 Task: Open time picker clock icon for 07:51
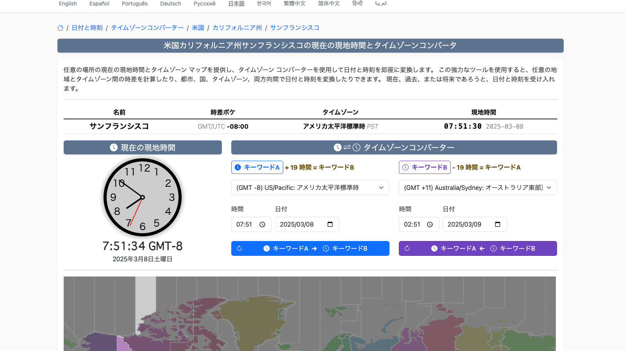[262, 225]
